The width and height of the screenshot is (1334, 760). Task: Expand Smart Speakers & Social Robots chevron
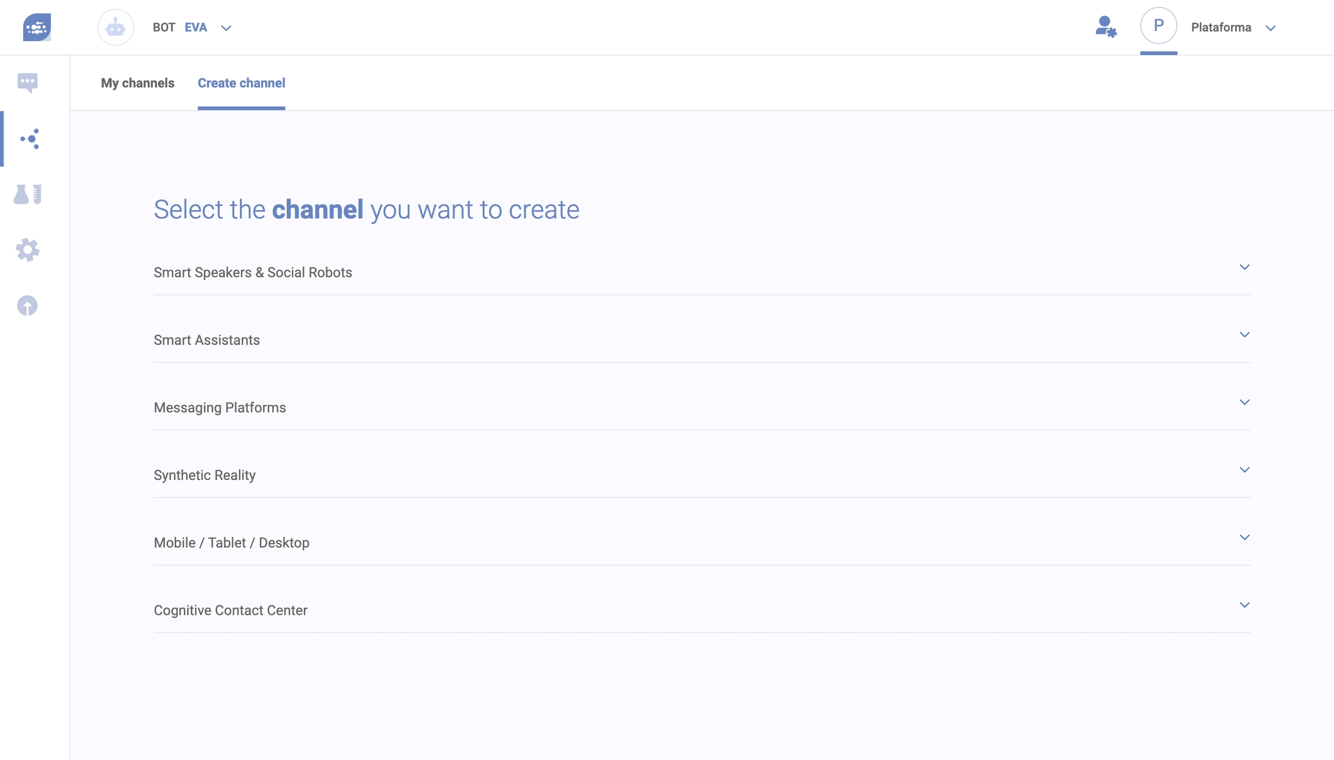pos(1244,267)
